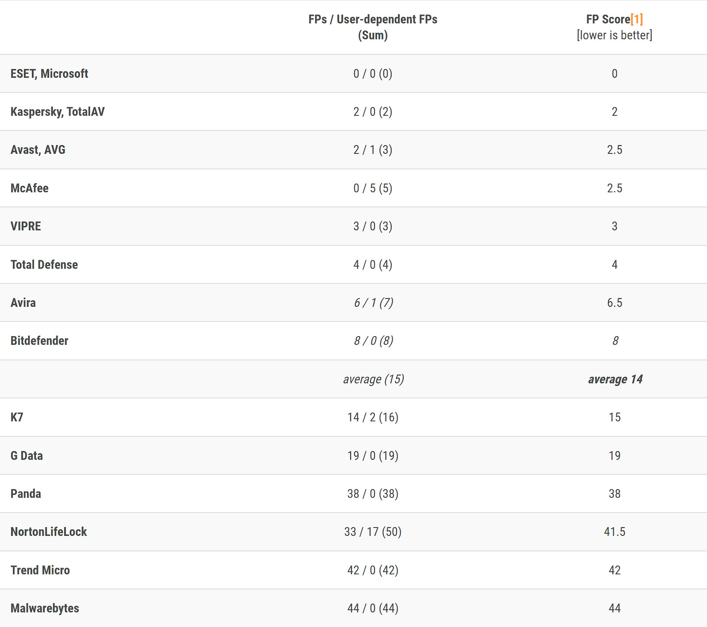
Task: Select the Total Defense vendor name
Action: (x=44, y=265)
